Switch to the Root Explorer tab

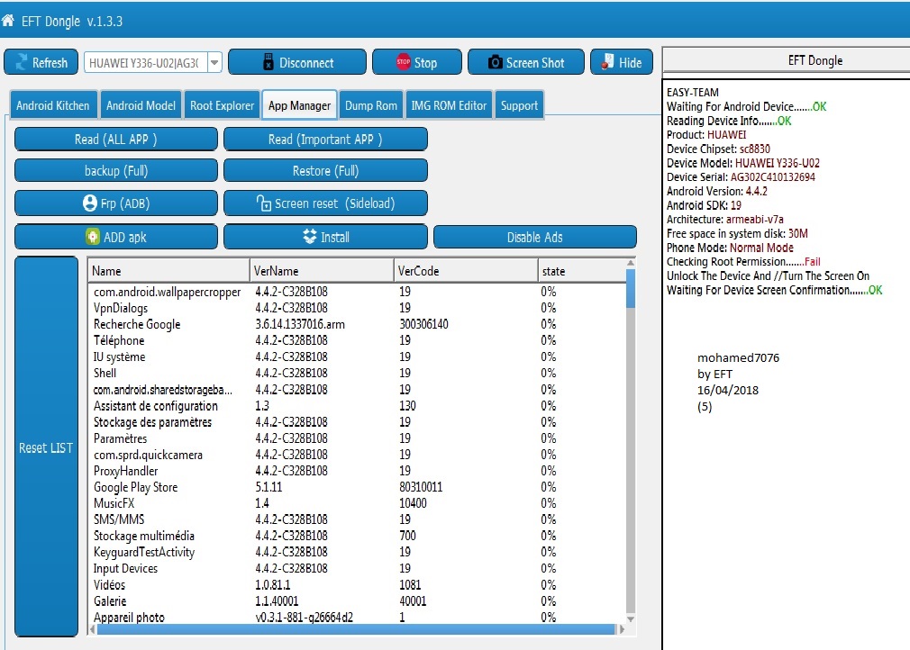tap(222, 105)
